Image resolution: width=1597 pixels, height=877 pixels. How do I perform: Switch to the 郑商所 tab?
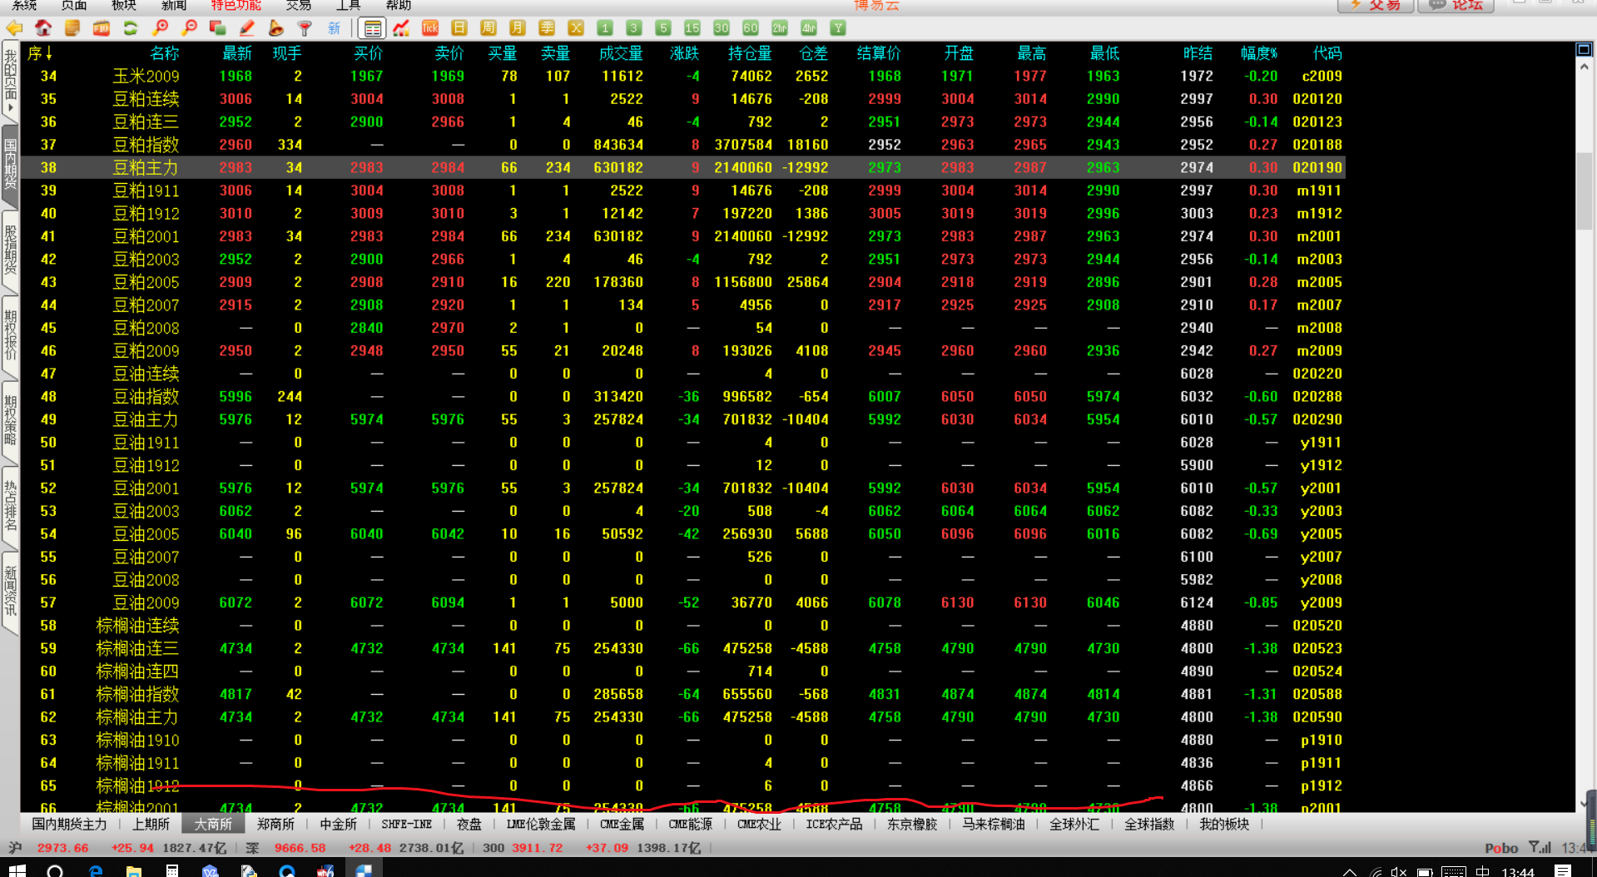tap(275, 824)
